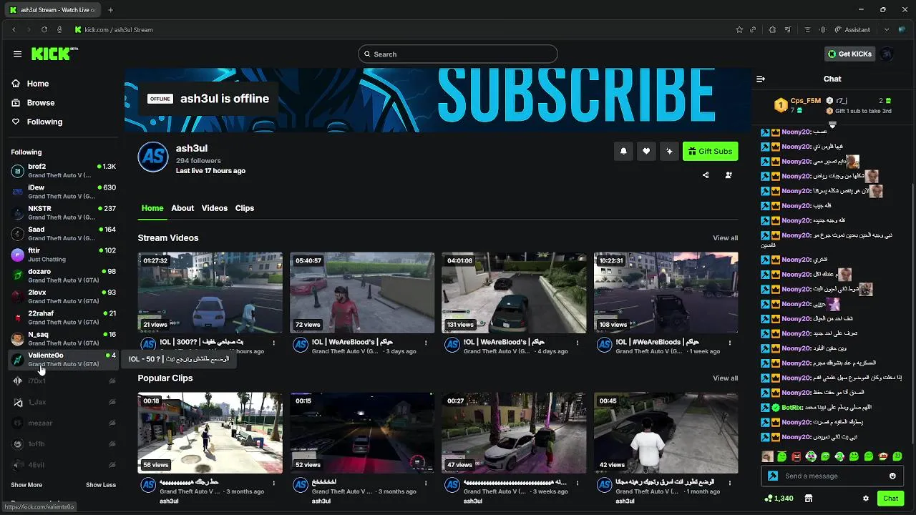Insert the first photo emote in quick bar

pos(767,456)
